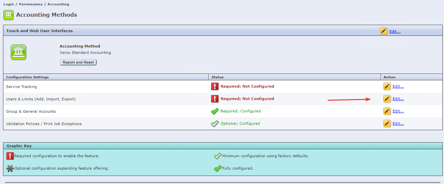The image size is (444, 184).
Task: Open Edit link for Touch and Web User Interfaces
Action: (x=395, y=31)
